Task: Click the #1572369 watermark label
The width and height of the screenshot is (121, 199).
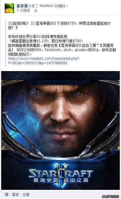Action: pyautogui.click(x=110, y=197)
